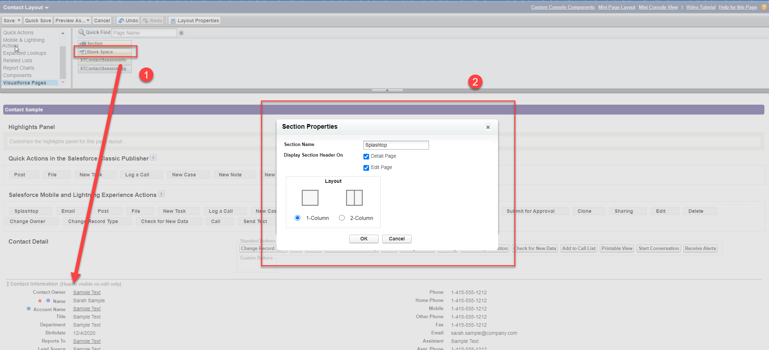The image size is (769, 350).
Task: Clear Quick Find with the x icon
Action: (x=181, y=33)
